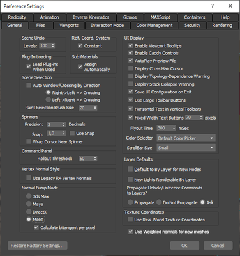This screenshot has width=240, height=256.
Task: Click Paint Selection Brush Size spinner arrows
Action: point(95,108)
